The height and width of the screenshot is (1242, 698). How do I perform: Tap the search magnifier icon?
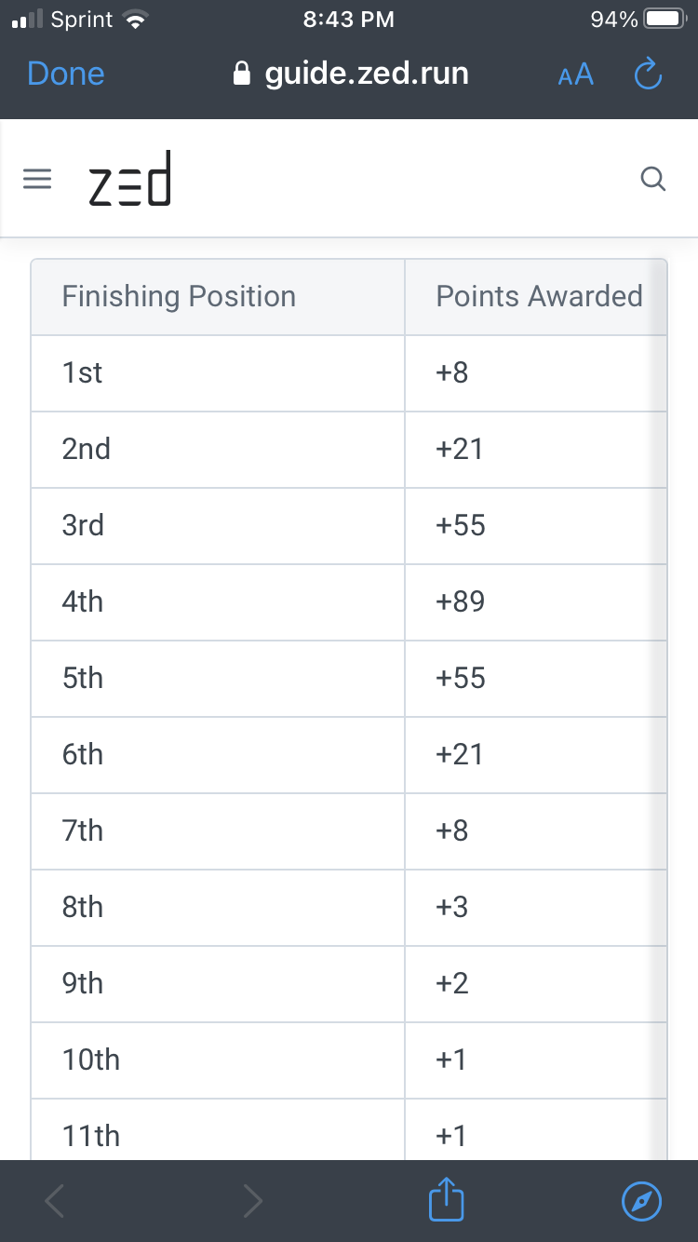(x=654, y=179)
